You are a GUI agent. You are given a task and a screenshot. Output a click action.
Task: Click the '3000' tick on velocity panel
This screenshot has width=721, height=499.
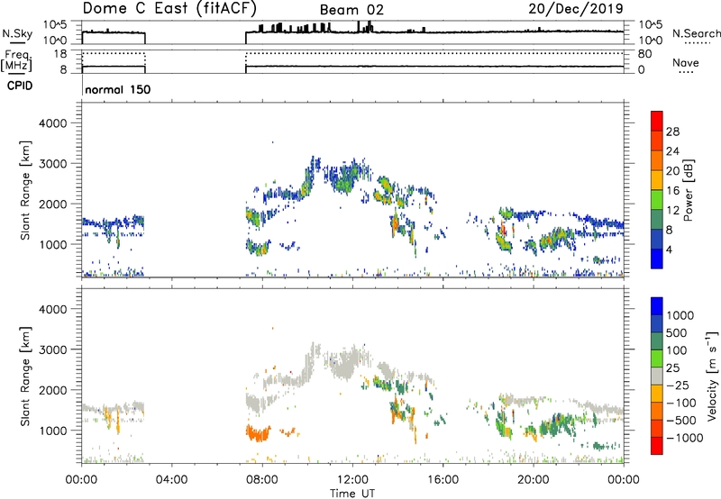tap(53, 349)
